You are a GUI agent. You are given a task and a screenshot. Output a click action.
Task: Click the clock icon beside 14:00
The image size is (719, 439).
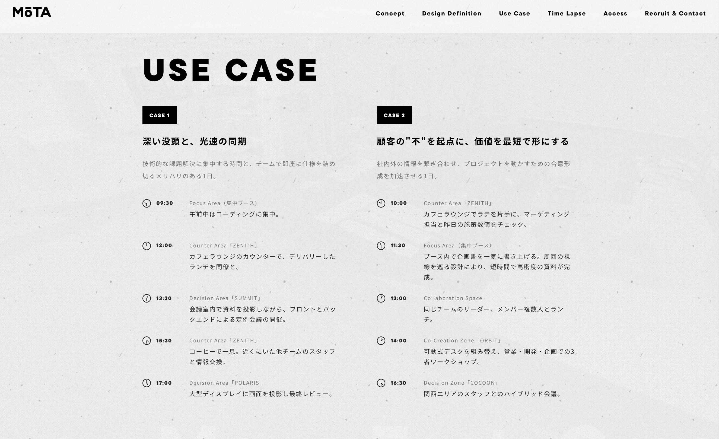pyautogui.click(x=381, y=341)
